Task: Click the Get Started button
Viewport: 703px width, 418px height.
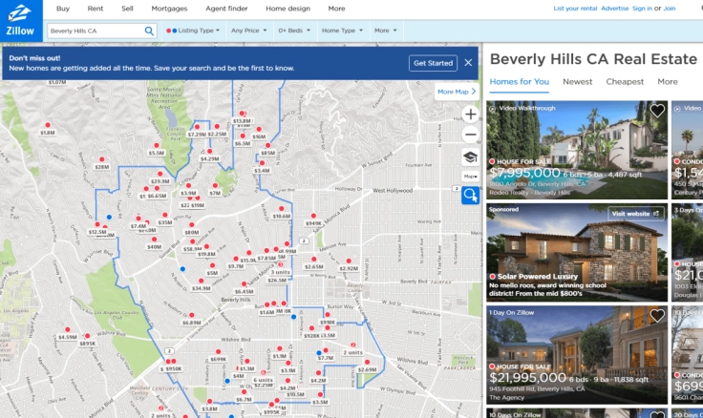Action: (433, 63)
